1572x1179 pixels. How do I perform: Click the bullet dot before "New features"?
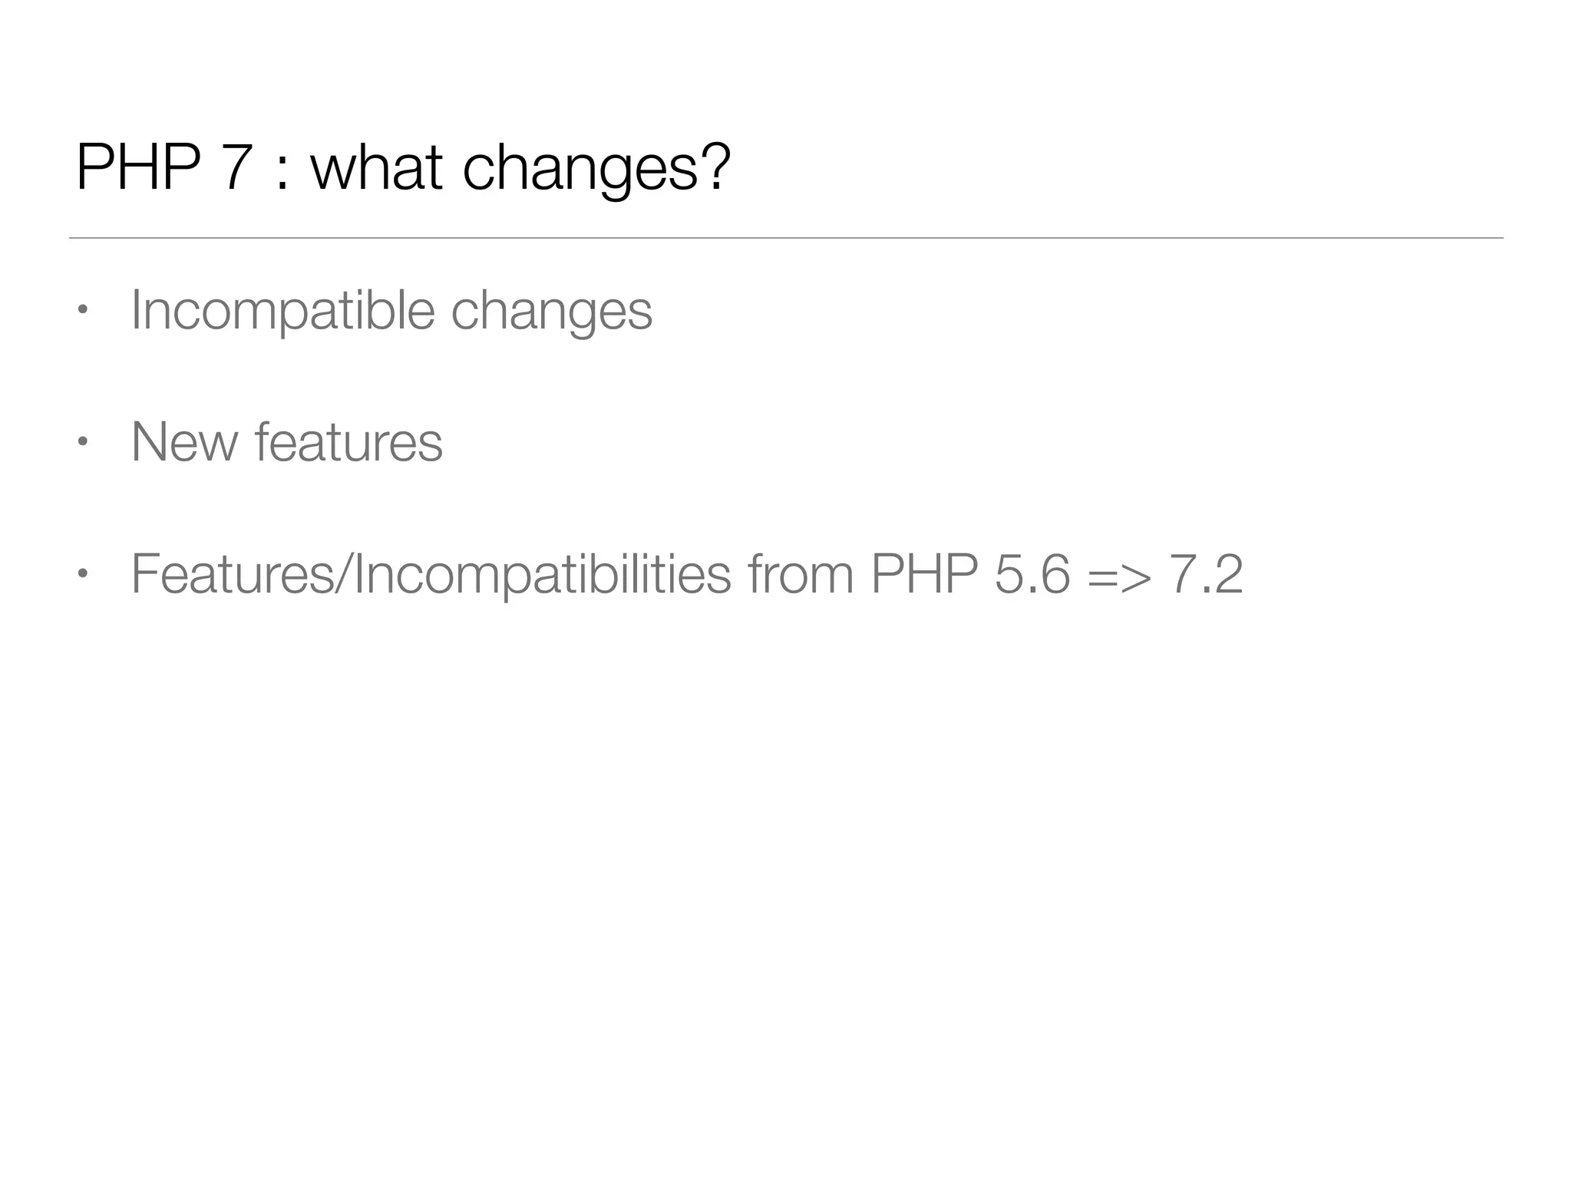(x=82, y=443)
